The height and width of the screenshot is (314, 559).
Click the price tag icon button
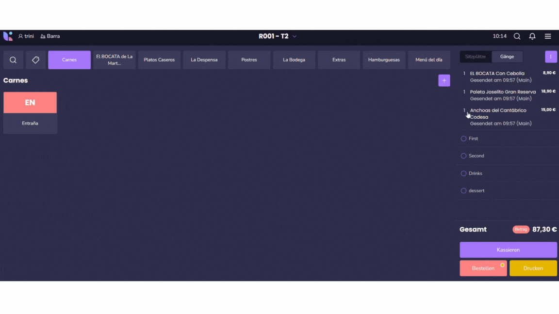(x=35, y=60)
